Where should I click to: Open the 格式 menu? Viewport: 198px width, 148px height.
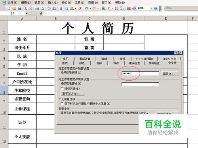(66, 2)
